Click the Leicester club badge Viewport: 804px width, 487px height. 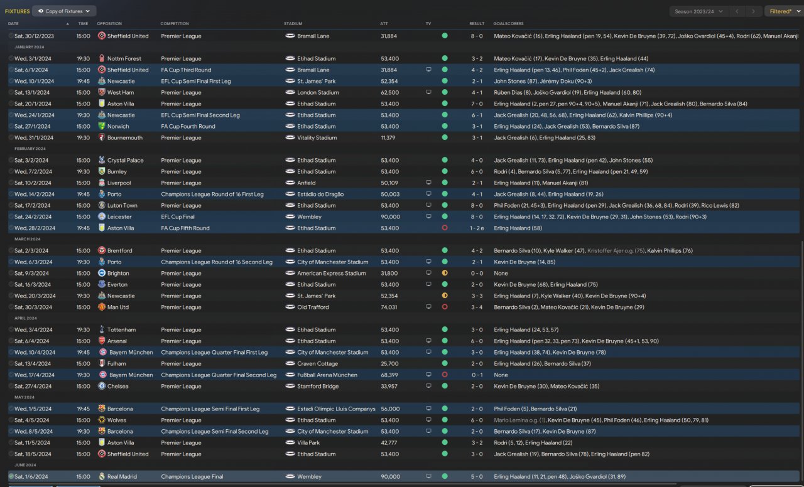point(102,217)
